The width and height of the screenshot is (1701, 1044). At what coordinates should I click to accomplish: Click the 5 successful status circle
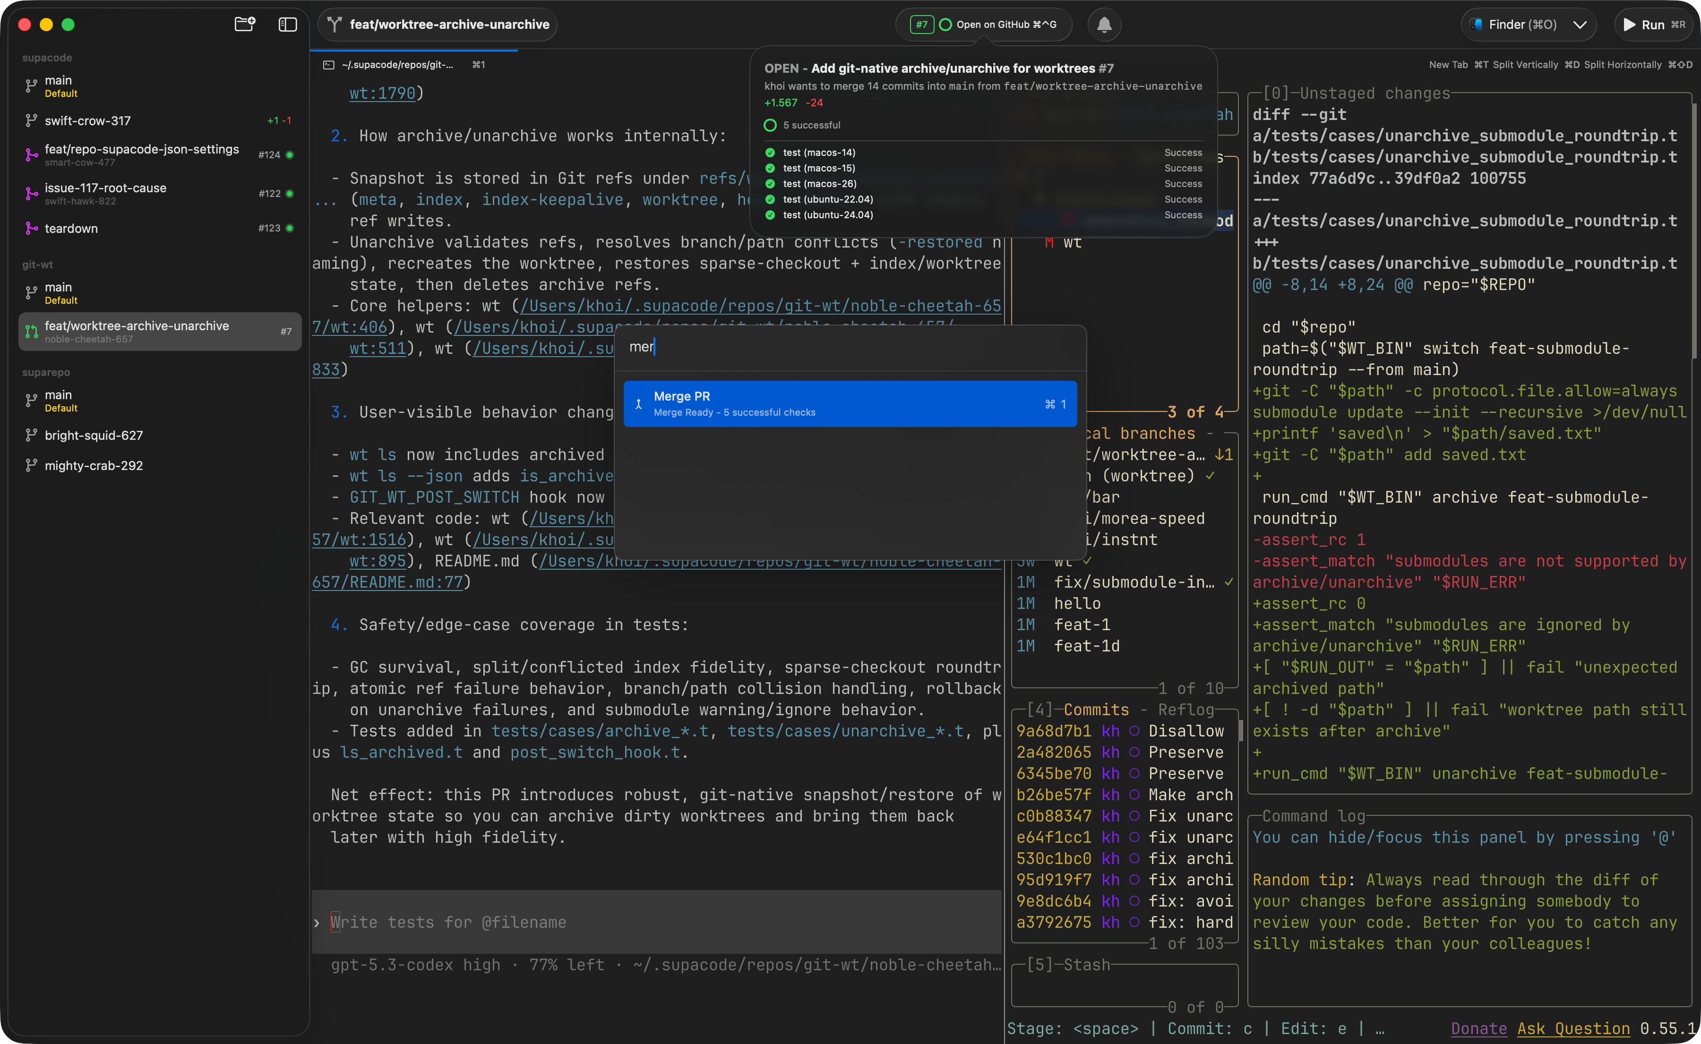click(770, 125)
